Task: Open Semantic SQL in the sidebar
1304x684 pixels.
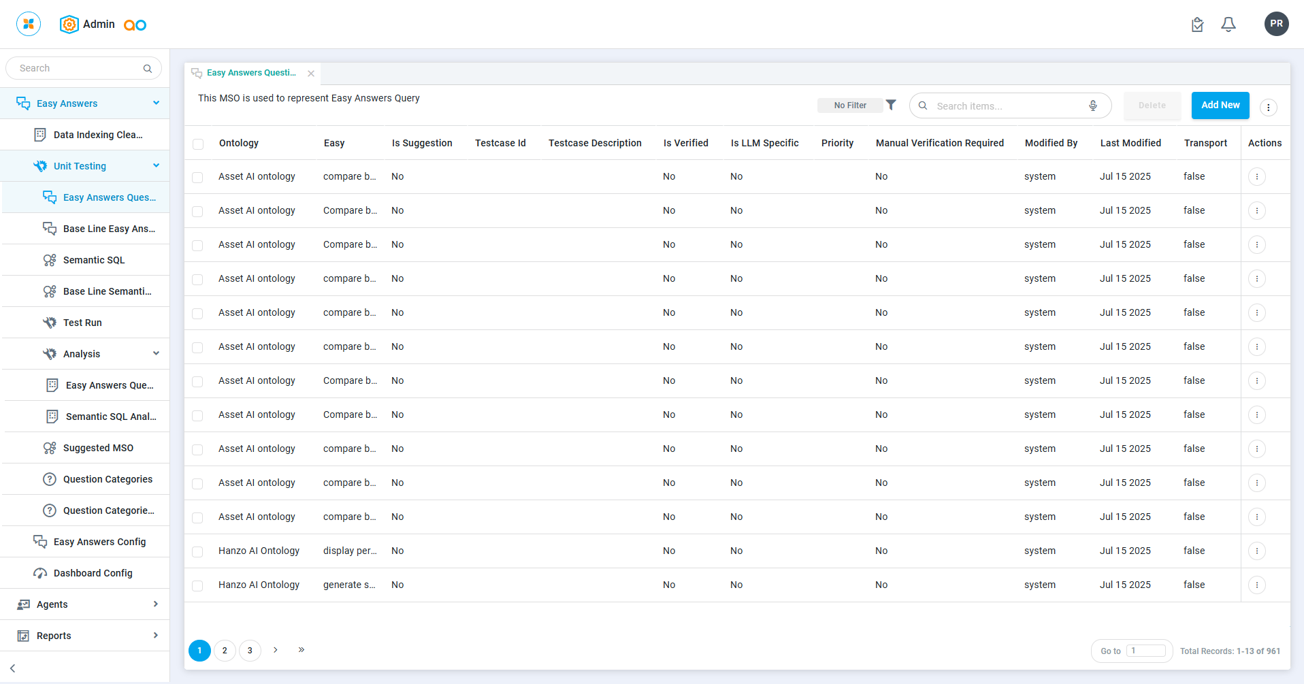Action: [x=94, y=260]
